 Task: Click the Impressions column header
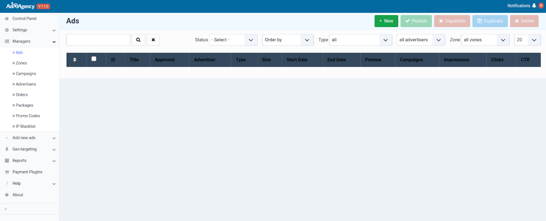457,60
